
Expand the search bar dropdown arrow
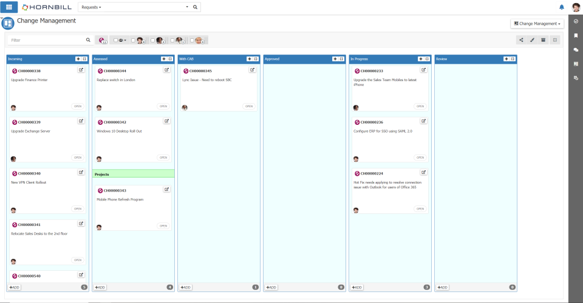[187, 7]
